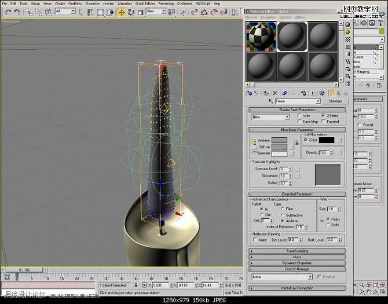Viewport: 388px width, 304px height.
Task: Activate the Select and Move tool
Action: (x=121, y=12)
